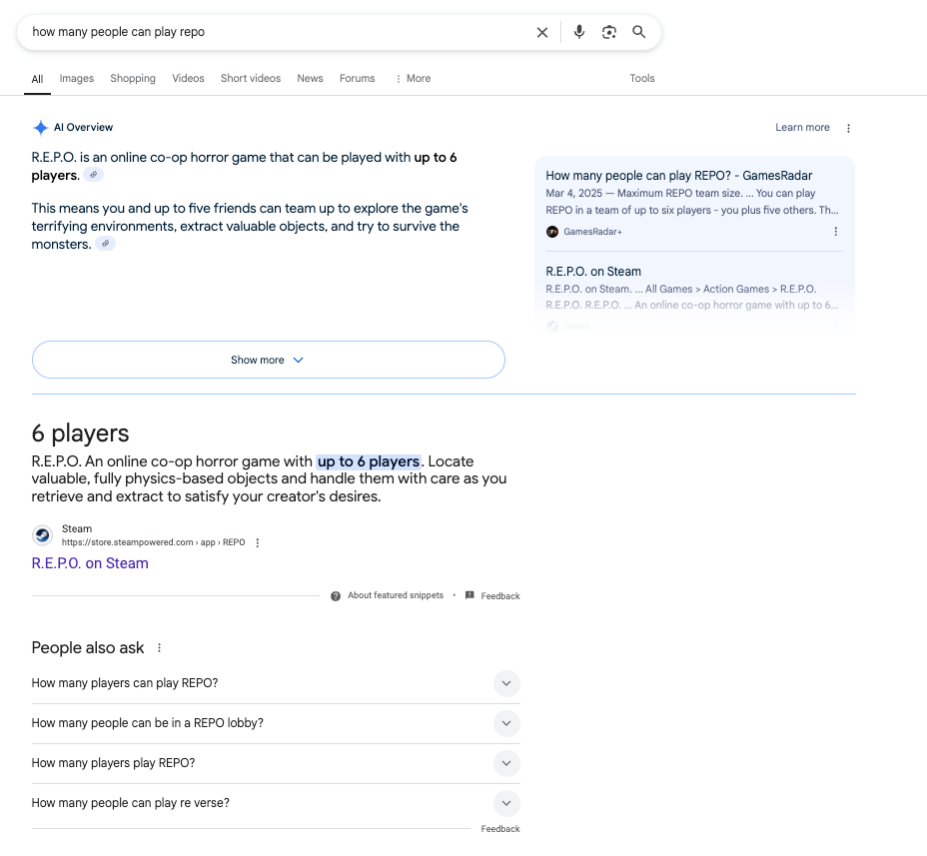
Task: Click People also ask options dots
Action: [159, 648]
